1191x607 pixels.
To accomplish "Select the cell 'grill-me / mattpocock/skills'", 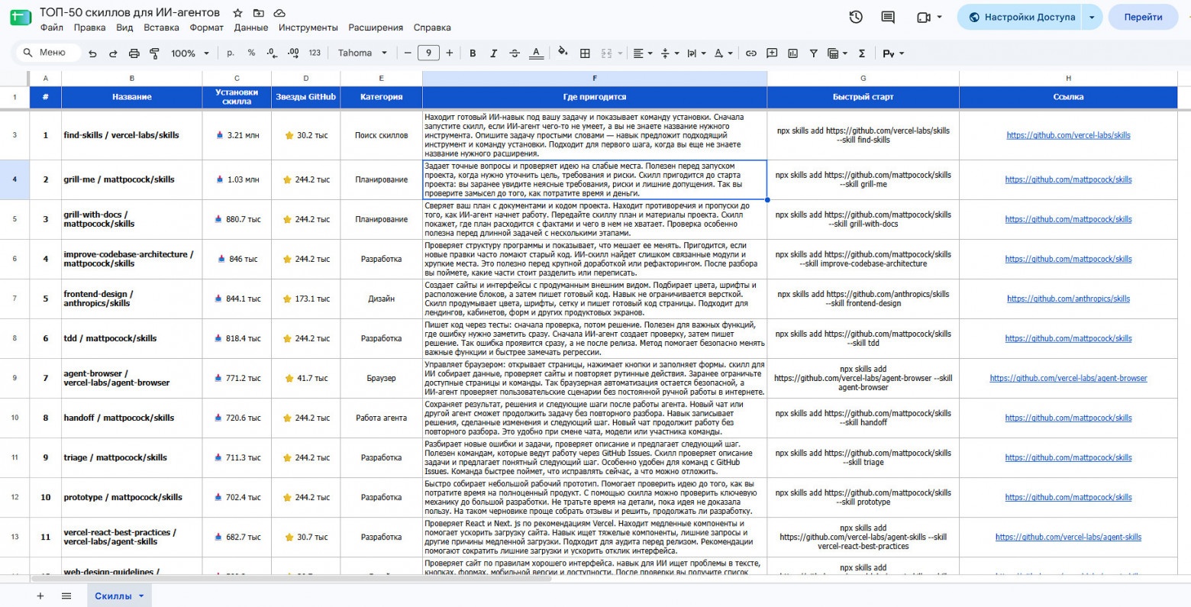I will click(132, 179).
